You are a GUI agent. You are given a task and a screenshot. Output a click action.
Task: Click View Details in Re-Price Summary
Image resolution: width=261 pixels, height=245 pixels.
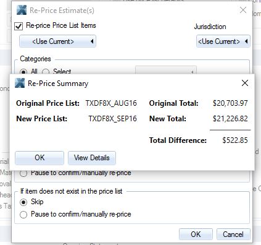92,158
